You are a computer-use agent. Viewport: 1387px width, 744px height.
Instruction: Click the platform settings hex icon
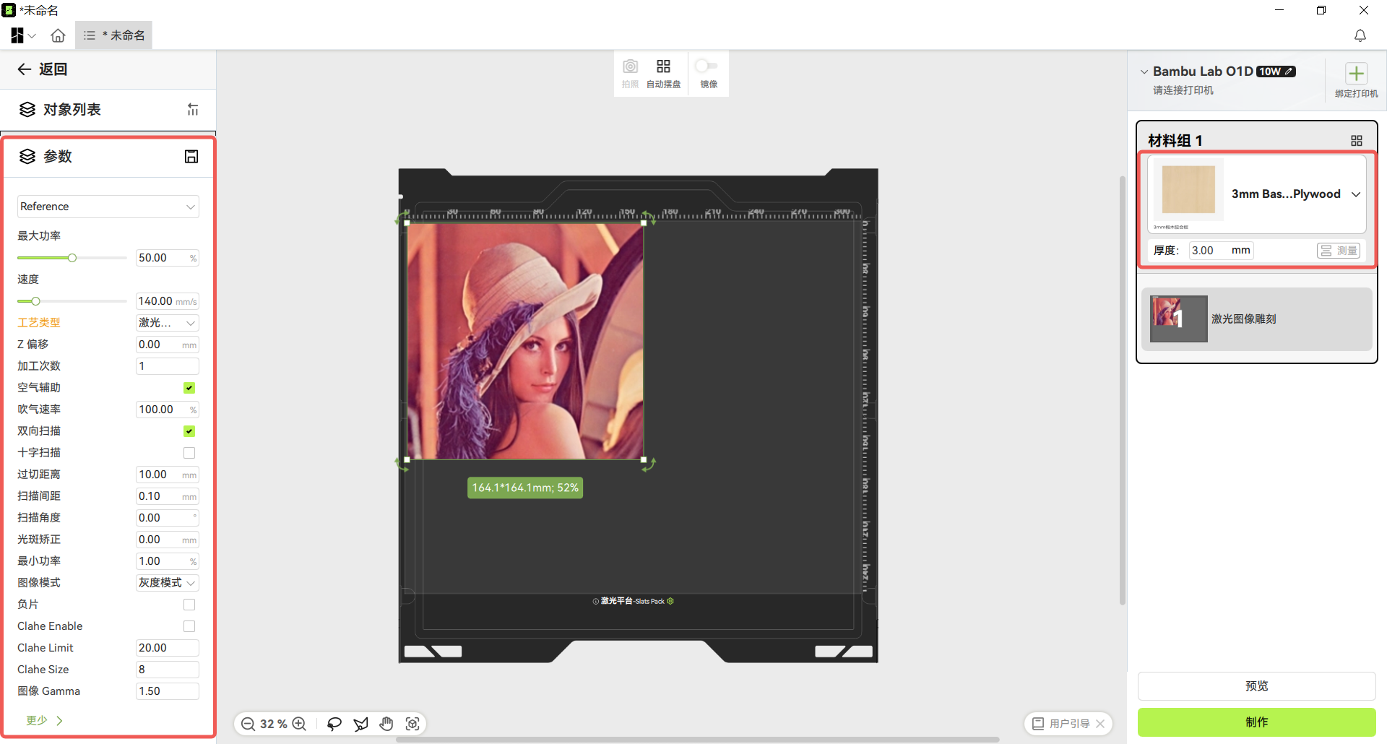pos(670,601)
